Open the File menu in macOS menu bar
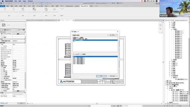 pyautogui.click(x=16, y=1)
